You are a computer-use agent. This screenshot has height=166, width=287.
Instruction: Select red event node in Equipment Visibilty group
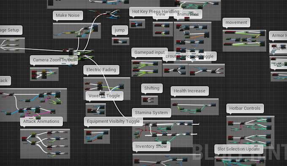(x=89, y=133)
